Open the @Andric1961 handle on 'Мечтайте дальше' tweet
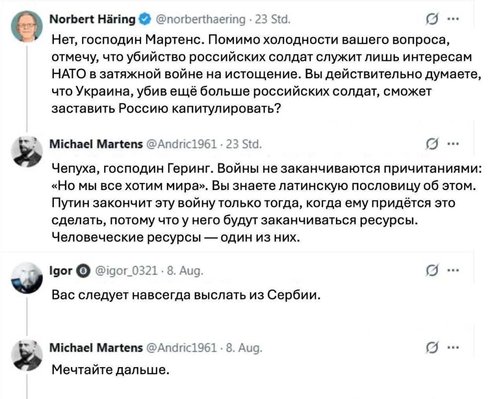The image size is (503, 399). click(181, 348)
